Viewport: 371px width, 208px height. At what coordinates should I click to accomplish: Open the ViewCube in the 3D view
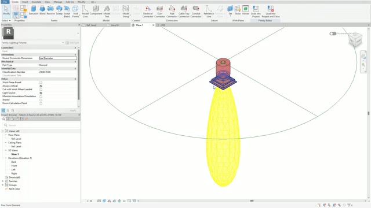pos(355,40)
